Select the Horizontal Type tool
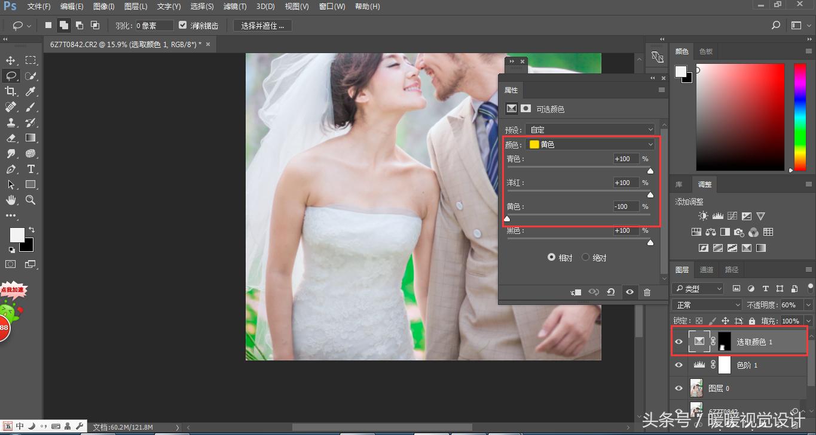Viewport: 816px width, 435px height. pyautogui.click(x=30, y=169)
